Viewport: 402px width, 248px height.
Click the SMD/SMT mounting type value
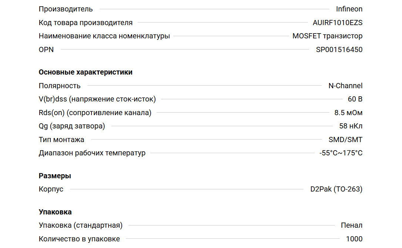tap(345, 140)
